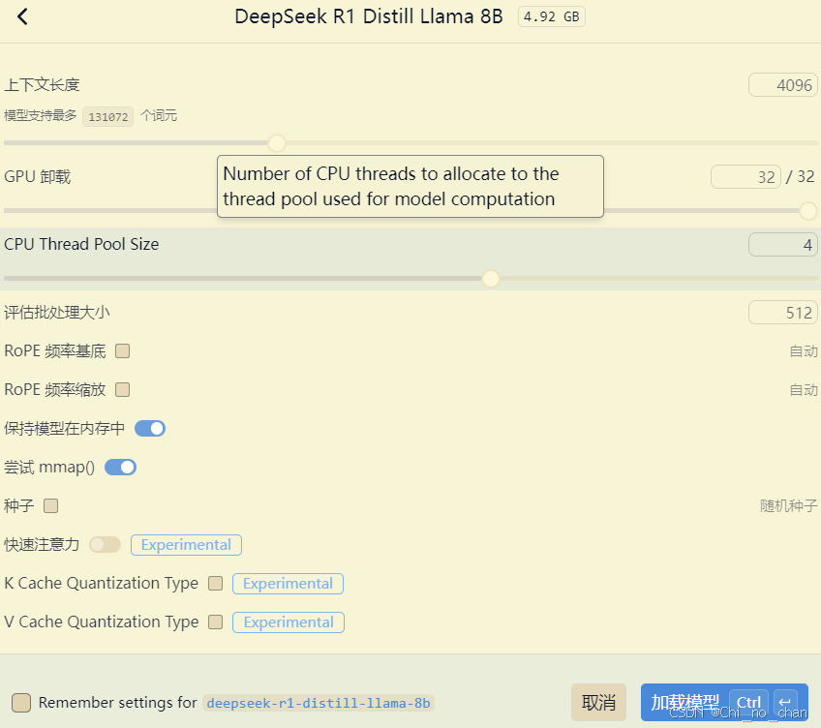
Task: Click the CPU Thread Pool Size label
Action: (x=81, y=244)
